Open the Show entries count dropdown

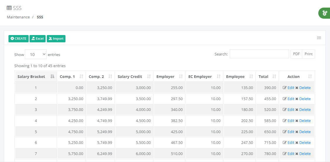36,54
